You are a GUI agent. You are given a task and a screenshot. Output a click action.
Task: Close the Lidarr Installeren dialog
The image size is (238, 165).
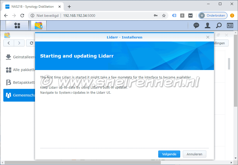click(208, 37)
